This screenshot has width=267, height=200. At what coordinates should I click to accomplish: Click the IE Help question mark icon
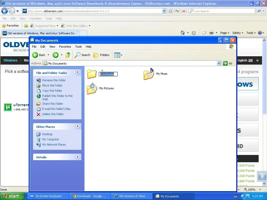260,33
